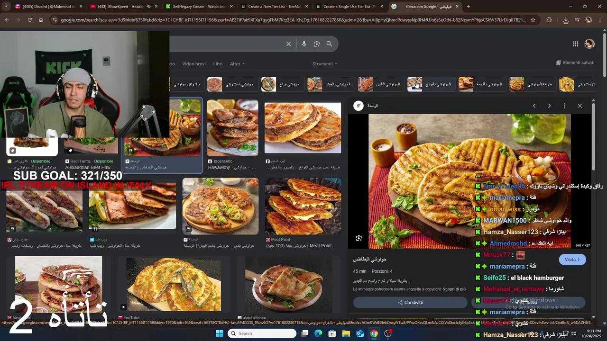Open Chrome downloads icon
607x341 pixels.
click(x=566, y=20)
